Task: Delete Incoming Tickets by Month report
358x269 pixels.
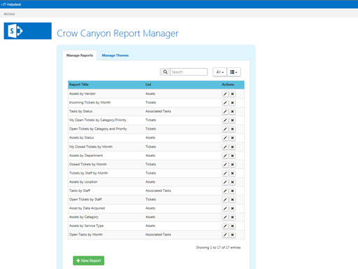Action: point(232,103)
